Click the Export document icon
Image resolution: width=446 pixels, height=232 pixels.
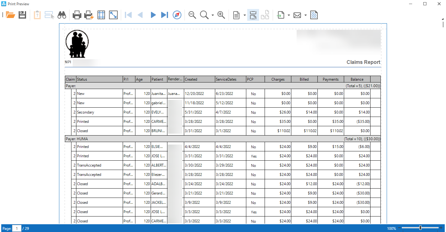tap(281, 15)
